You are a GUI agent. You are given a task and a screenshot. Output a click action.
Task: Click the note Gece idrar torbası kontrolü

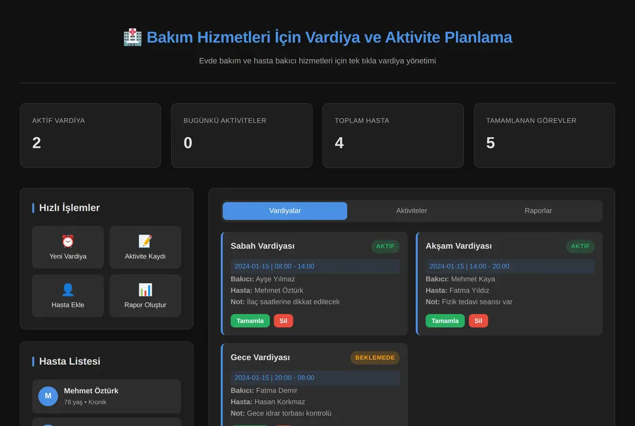click(289, 413)
